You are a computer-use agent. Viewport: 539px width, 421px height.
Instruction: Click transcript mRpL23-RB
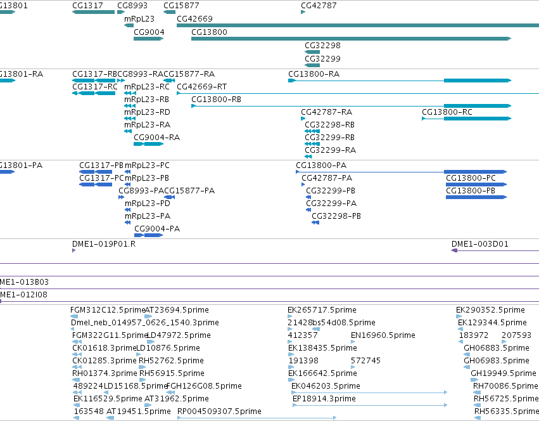click(146, 100)
